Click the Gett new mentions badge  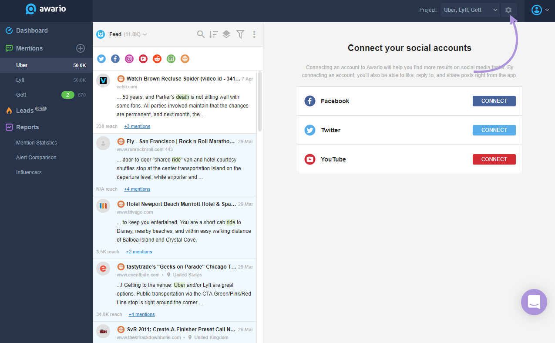[x=68, y=95]
